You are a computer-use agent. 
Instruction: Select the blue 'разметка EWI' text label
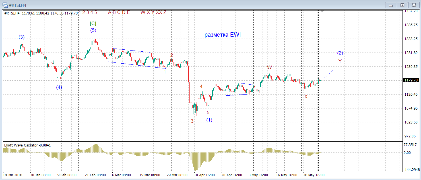[x=223, y=35]
